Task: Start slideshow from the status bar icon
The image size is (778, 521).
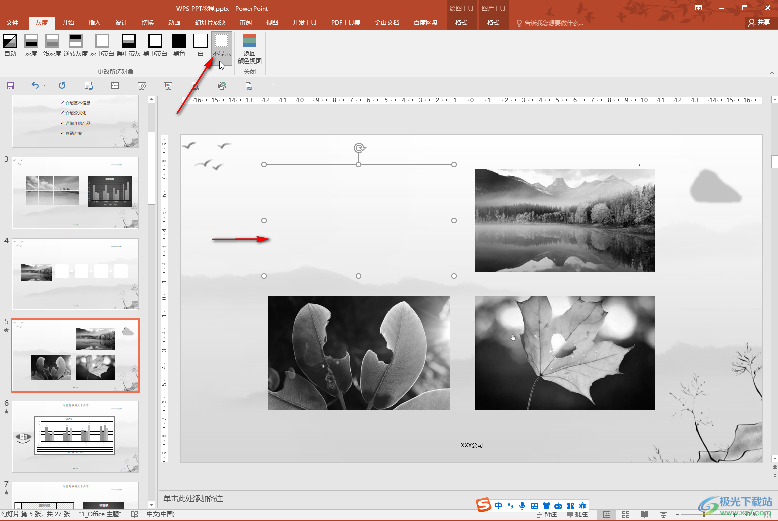Action: click(664, 515)
